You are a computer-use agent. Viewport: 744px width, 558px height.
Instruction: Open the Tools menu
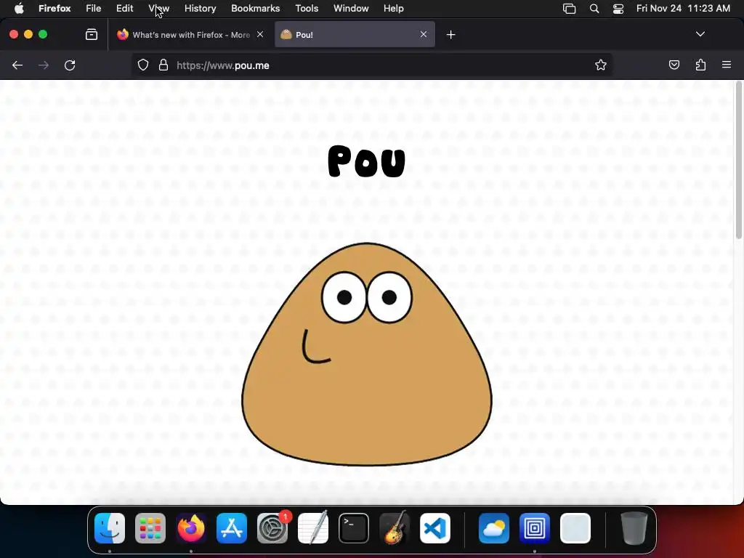point(307,8)
